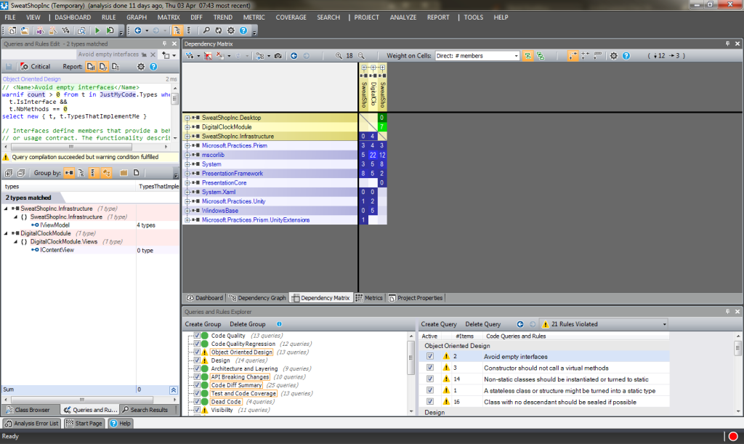The width and height of the screenshot is (744, 444).
Task: Click the info icon beside Delete Group
Action: pos(279,324)
